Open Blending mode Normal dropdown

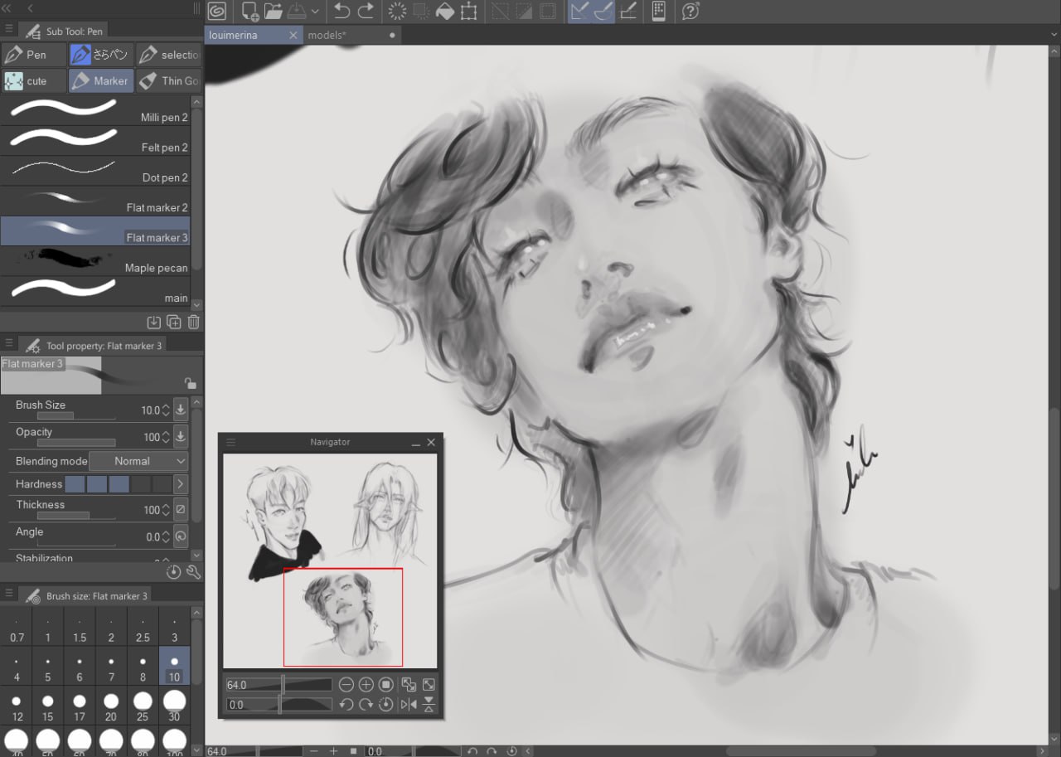(x=138, y=461)
